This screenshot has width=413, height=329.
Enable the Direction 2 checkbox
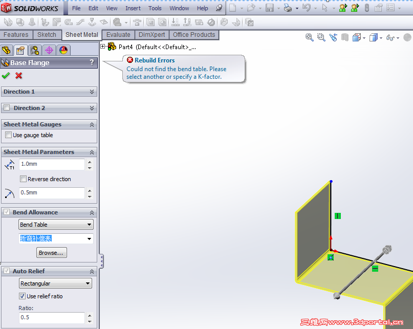pos(7,107)
